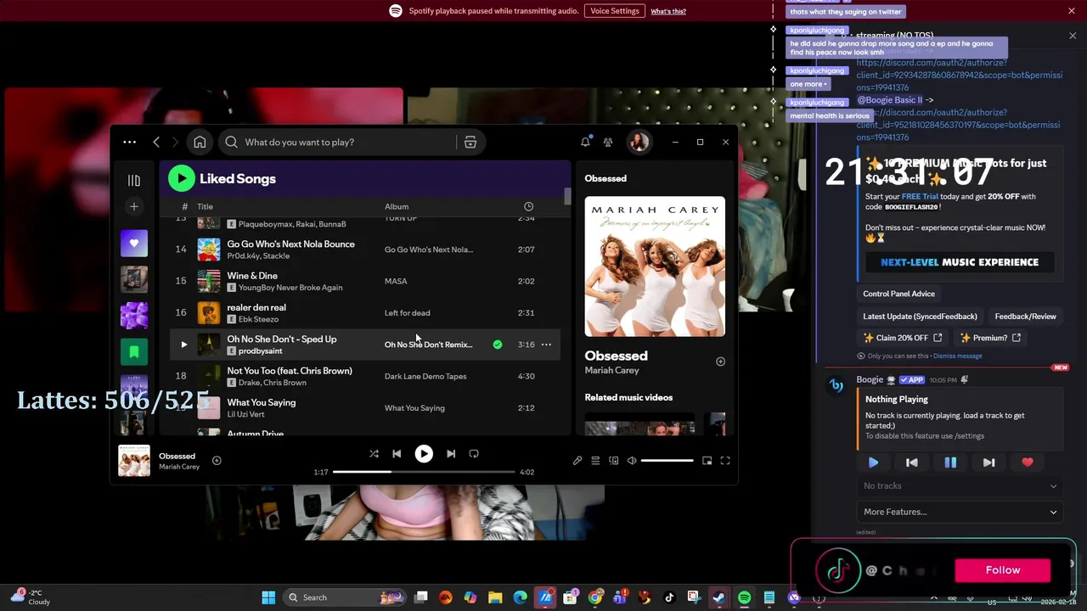Open What's this? link in banner
Screen dimensions: 1087x611
pos(668,11)
